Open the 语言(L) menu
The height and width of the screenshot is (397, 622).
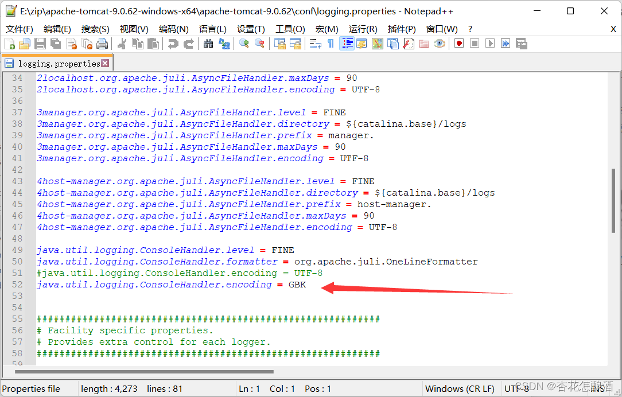(x=212, y=29)
